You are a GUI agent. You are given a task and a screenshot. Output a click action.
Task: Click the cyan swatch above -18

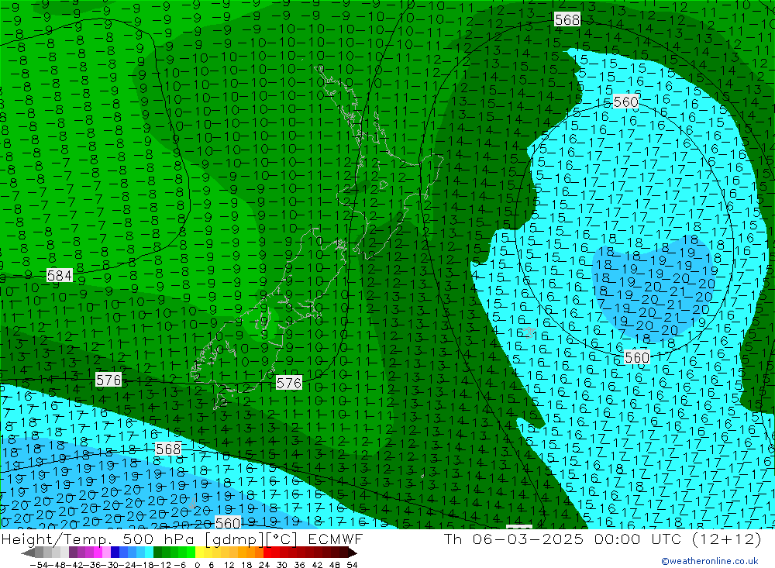point(149,553)
